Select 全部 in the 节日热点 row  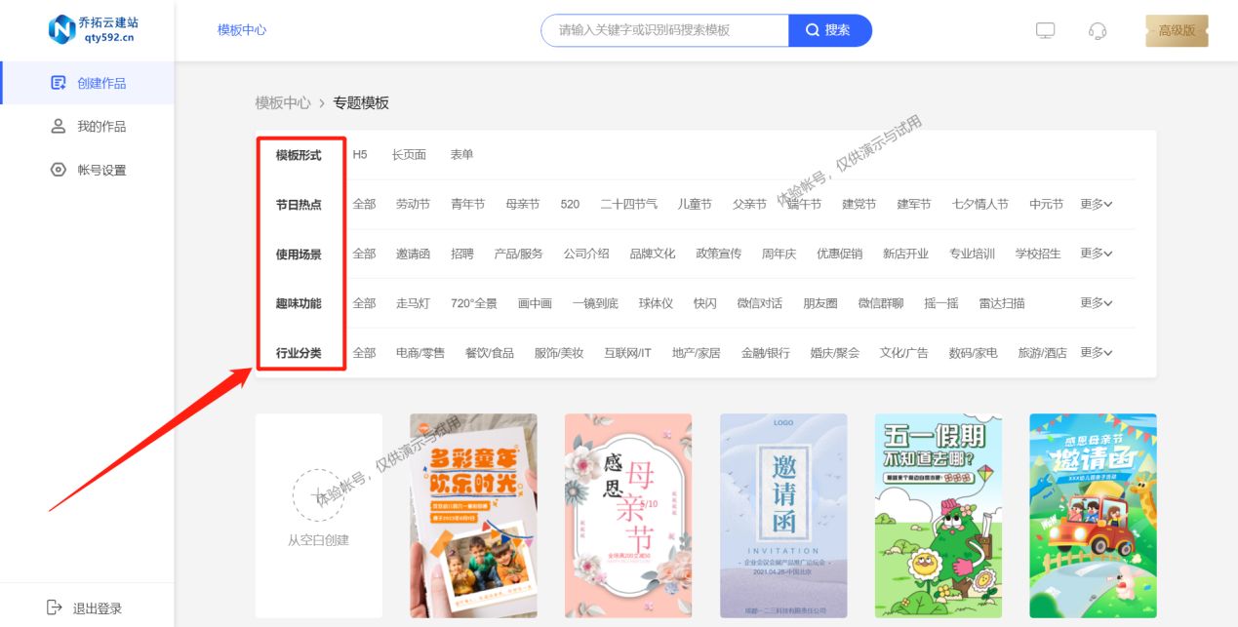coord(364,204)
